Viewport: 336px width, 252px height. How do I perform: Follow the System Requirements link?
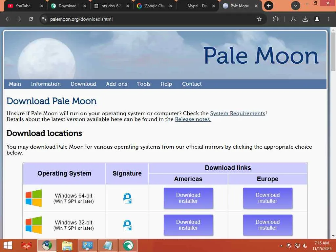(x=238, y=113)
